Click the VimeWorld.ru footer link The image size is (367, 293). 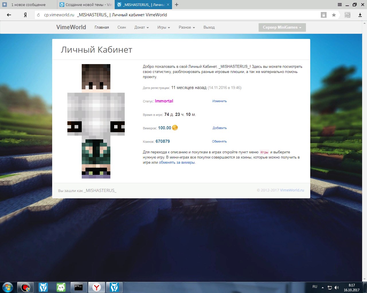click(x=292, y=190)
